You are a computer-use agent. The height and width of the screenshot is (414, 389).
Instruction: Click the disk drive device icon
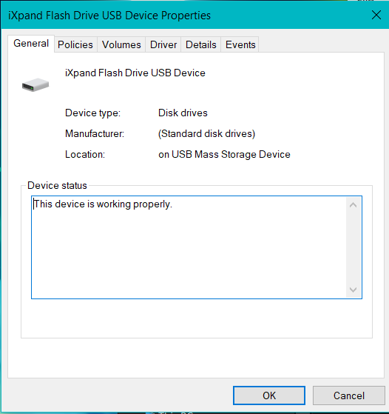[35, 84]
